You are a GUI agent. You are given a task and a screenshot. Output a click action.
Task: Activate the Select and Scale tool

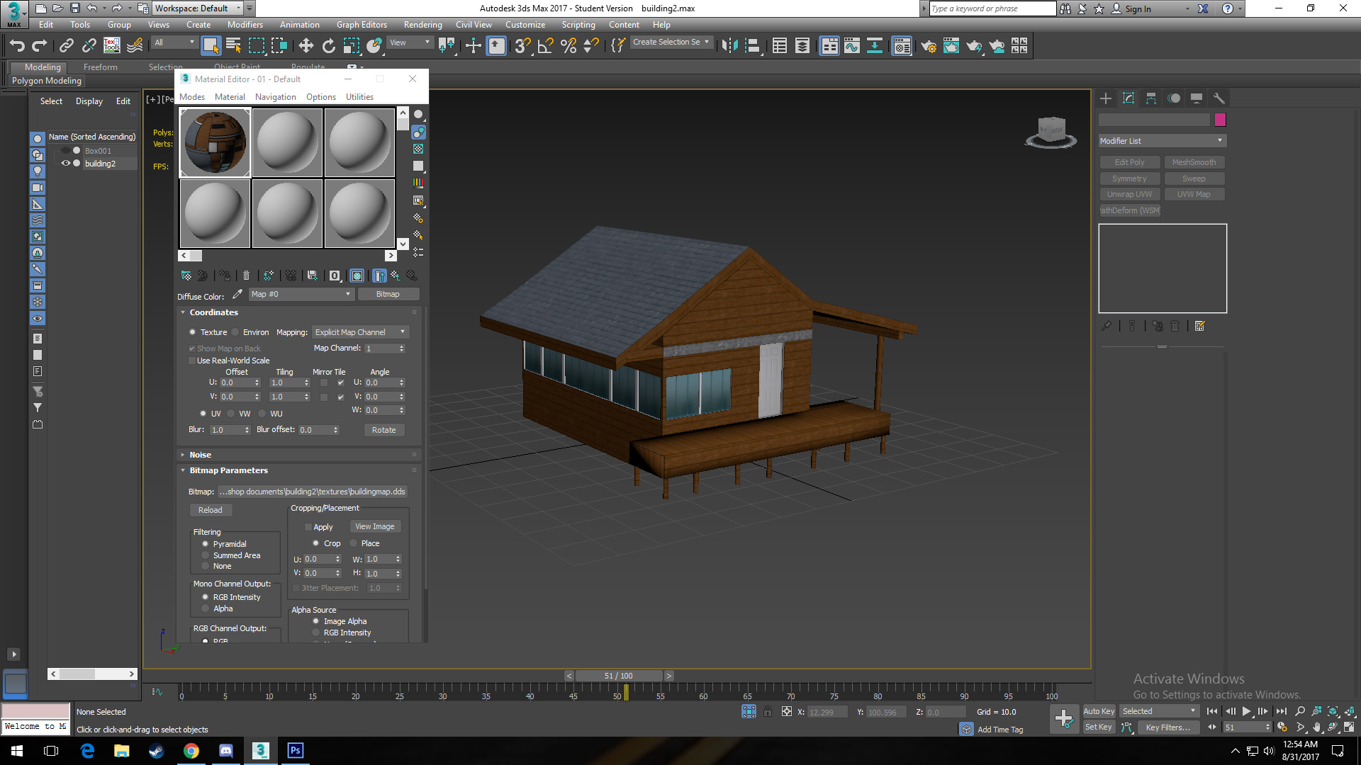pyautogui.click(x=351, y=46)
